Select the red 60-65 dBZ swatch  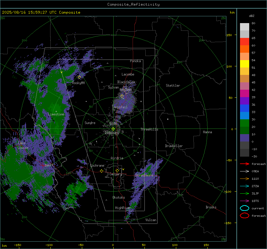(244, 42)
